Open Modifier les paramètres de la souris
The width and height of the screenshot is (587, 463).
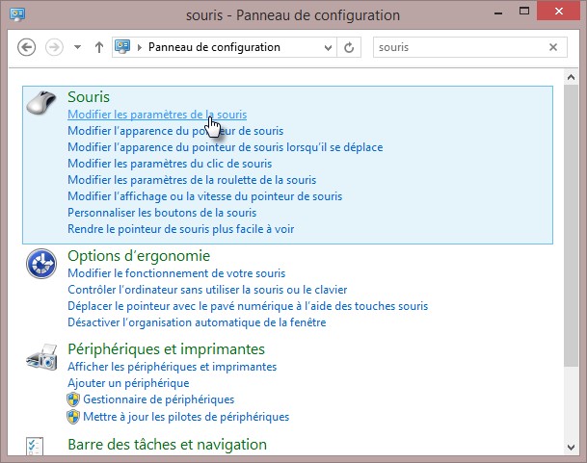coord(157,115)
